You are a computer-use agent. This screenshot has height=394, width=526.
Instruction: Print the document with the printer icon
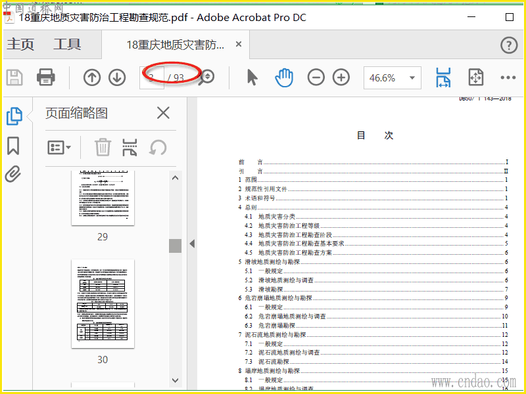(x=45, y=77)
